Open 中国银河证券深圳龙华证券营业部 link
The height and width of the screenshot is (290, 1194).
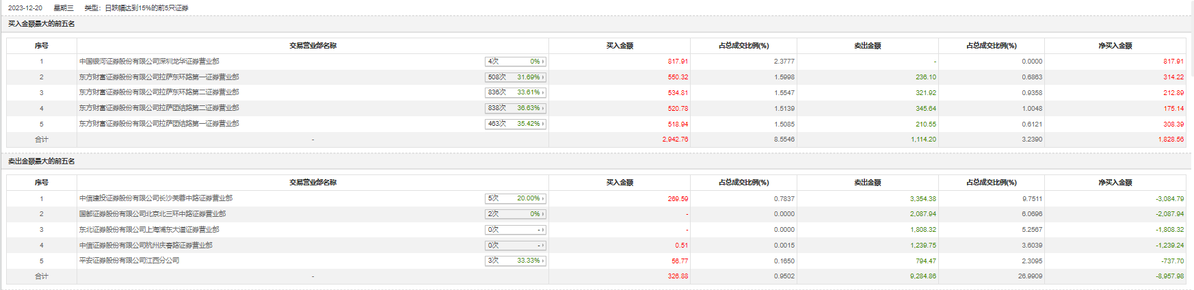point(149,62)
